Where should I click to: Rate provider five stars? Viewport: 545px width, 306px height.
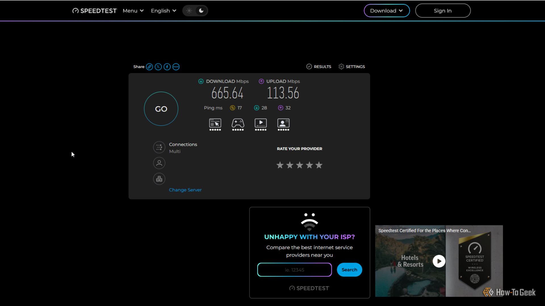pos(319,165)
